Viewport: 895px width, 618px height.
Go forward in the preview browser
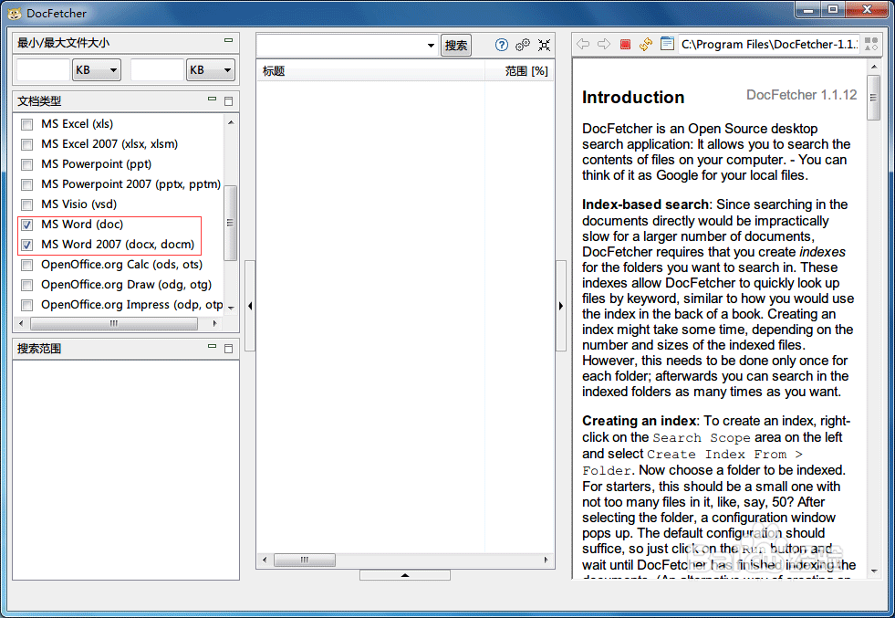pos(604,44)
